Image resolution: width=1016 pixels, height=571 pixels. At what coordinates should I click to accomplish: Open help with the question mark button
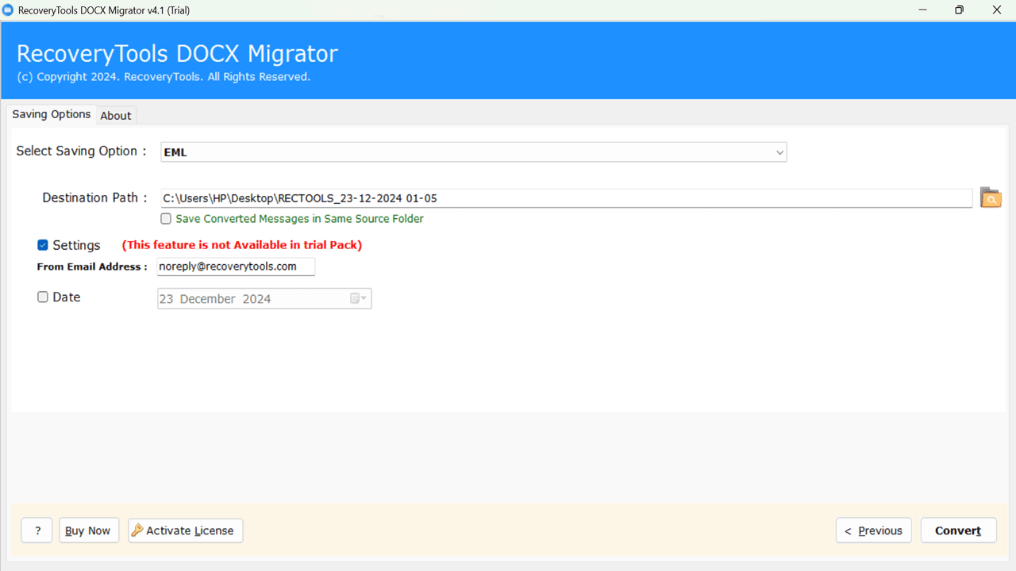click(37, 531)
